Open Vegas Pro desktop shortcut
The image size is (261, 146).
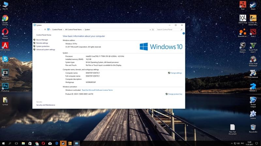click(x=5, y=75)
